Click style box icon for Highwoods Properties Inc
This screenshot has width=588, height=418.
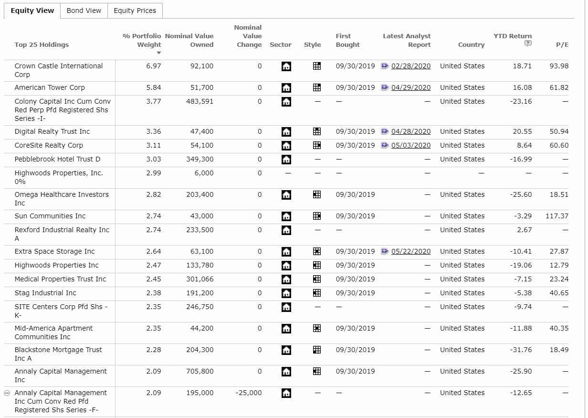click(x=316, y=265)
